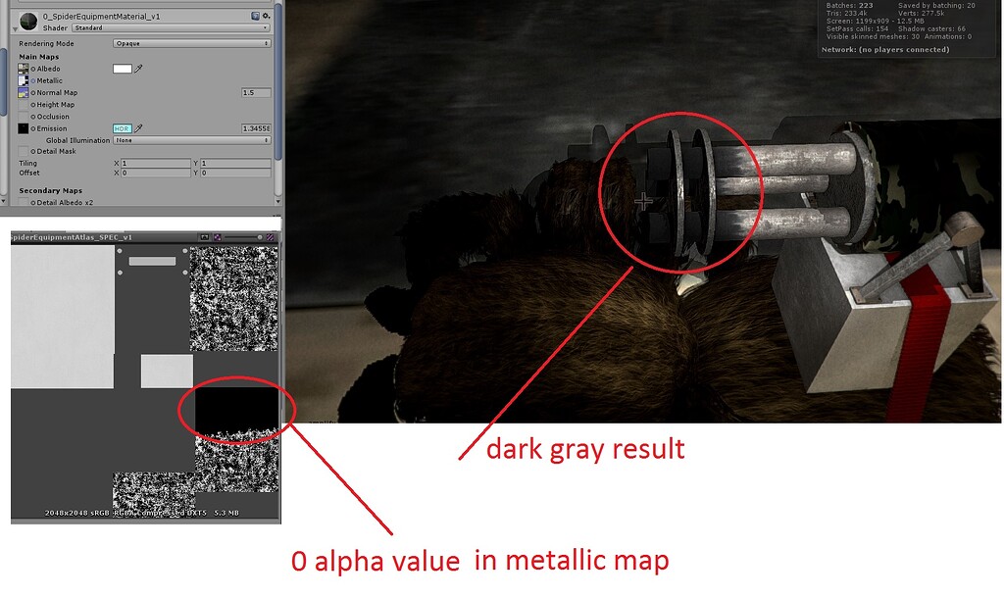1004x598 pixels.
Task: Click the white Albedo color swatch
Action: 123,69
